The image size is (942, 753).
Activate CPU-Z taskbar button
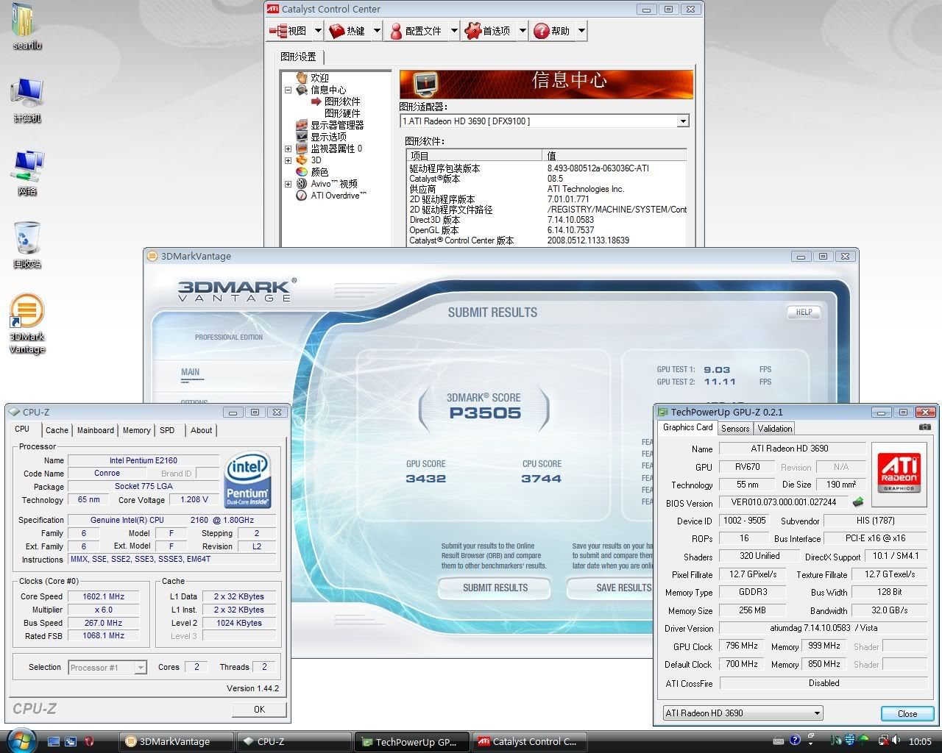click(294, 741)
